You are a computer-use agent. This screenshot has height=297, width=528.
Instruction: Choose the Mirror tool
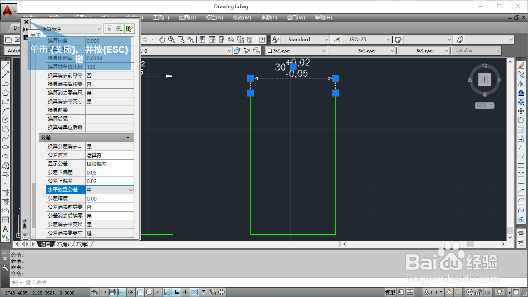coord(521,84)
